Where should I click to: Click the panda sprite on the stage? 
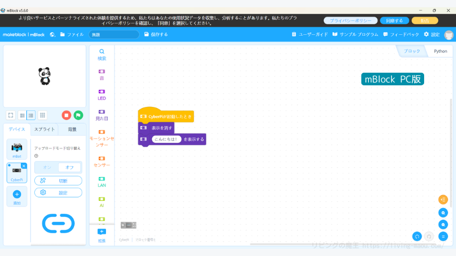click(x=44, y=76)
